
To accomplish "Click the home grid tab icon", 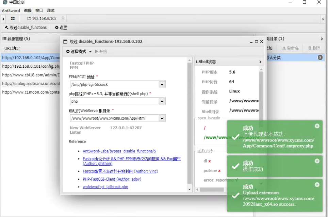I will [x=13, y=18].
